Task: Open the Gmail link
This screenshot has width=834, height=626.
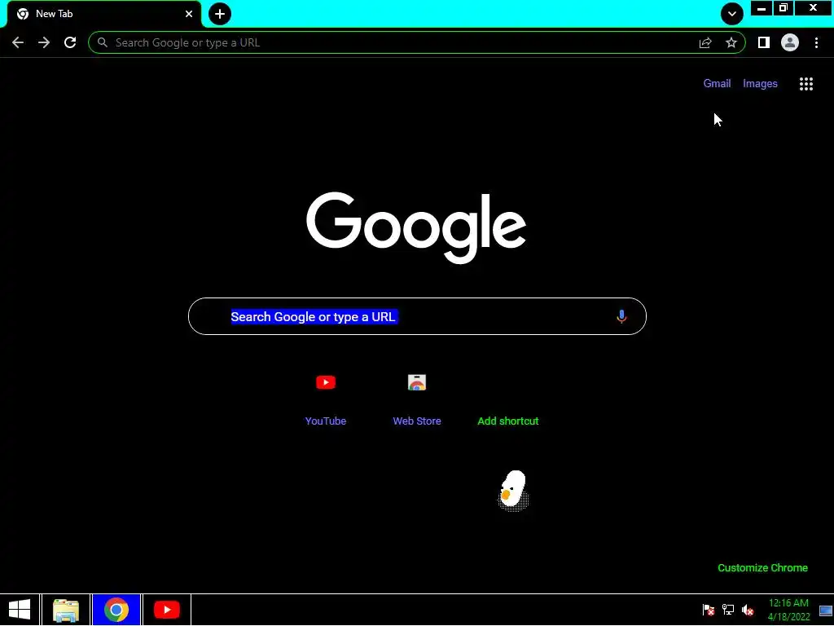Action: (x=717, y=84)
